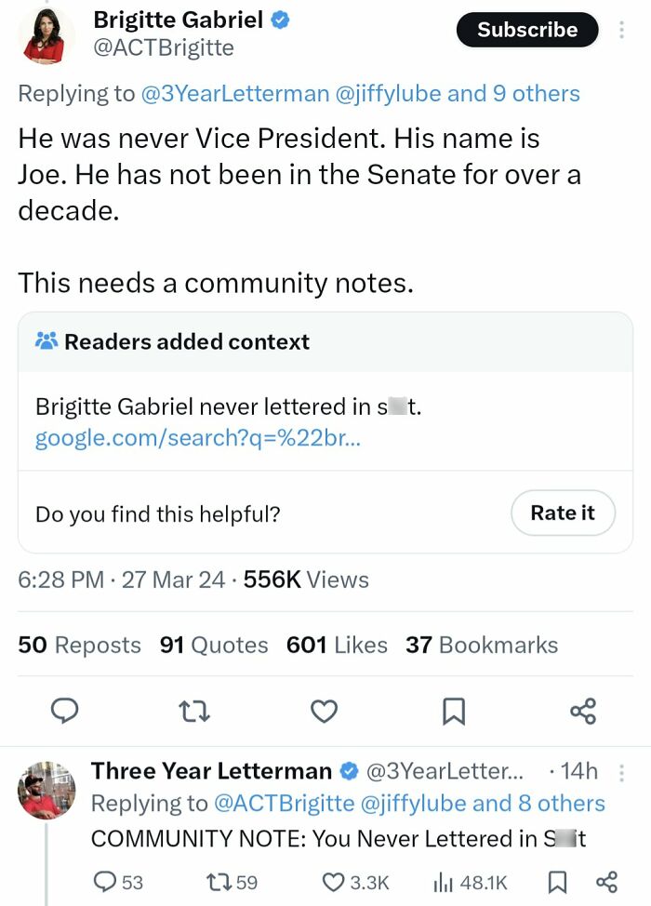Click the Rate it button on the community note
Viewport: 651px width, 906px height.
pyautogui.click(x=563, y=513)
